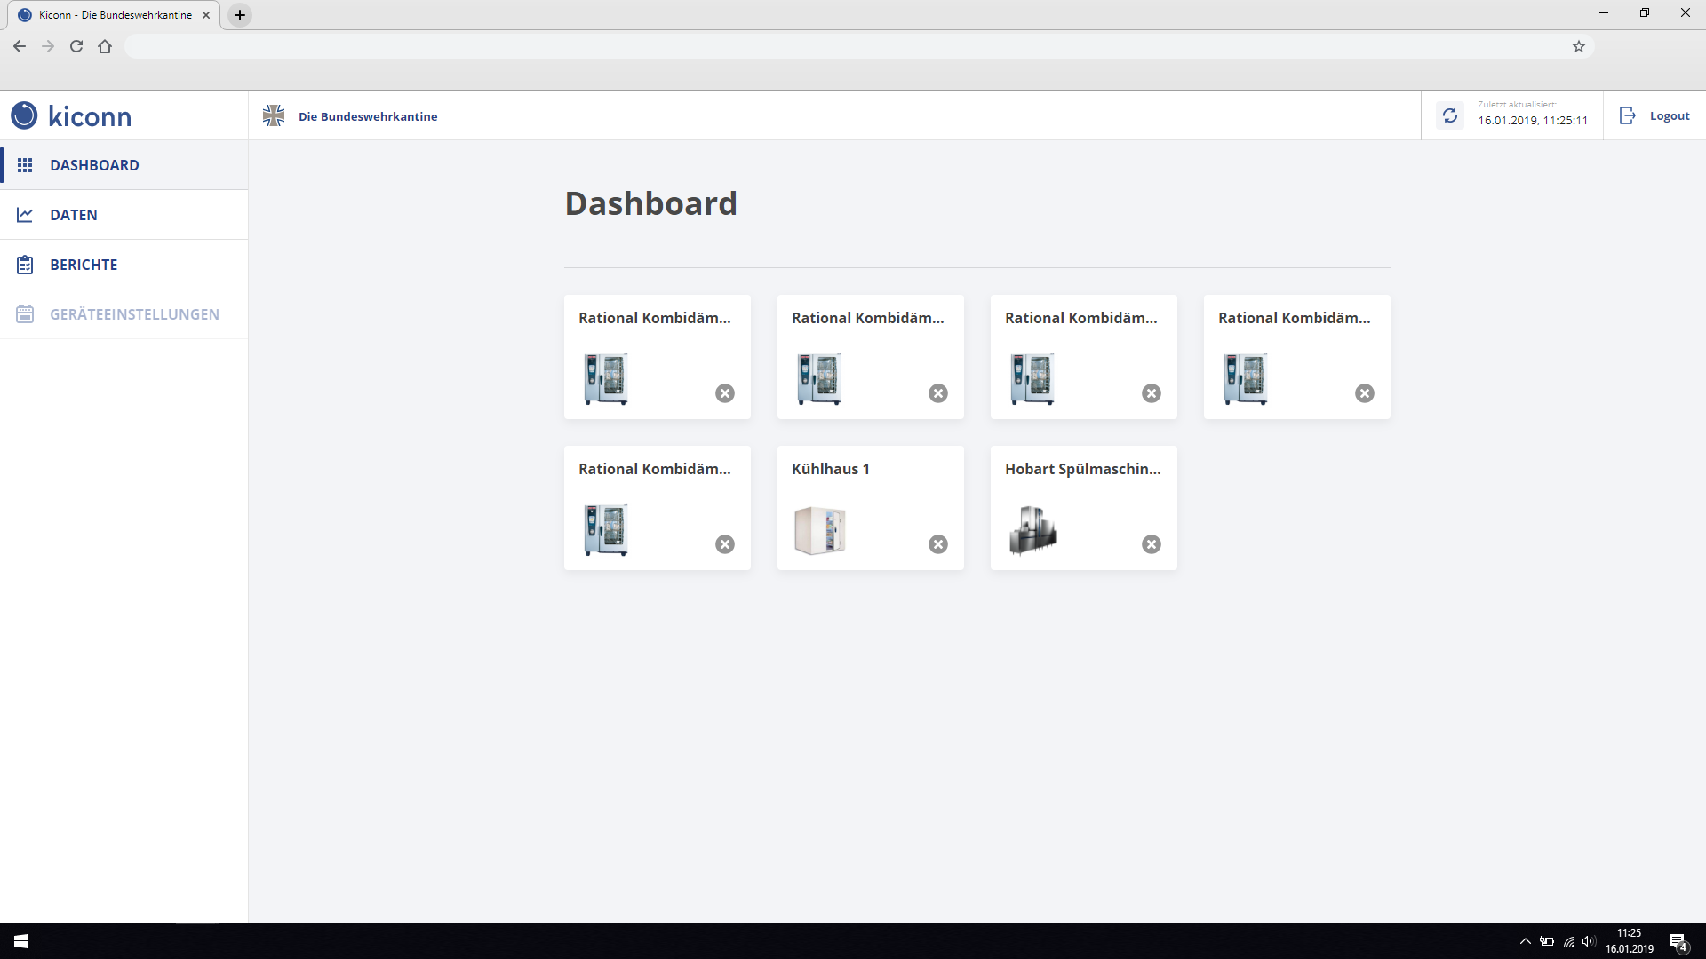Open the Windows Start menu
The width and height of the screenshot is (1706, 959).
(x=21, y=941)
